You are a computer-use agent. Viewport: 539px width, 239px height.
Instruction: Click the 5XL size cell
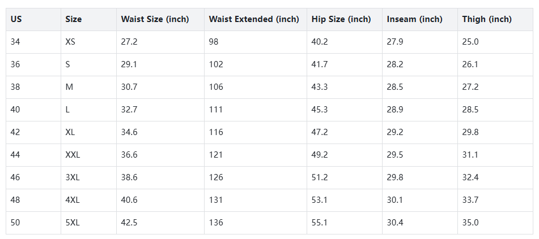(x=73, y=223)
